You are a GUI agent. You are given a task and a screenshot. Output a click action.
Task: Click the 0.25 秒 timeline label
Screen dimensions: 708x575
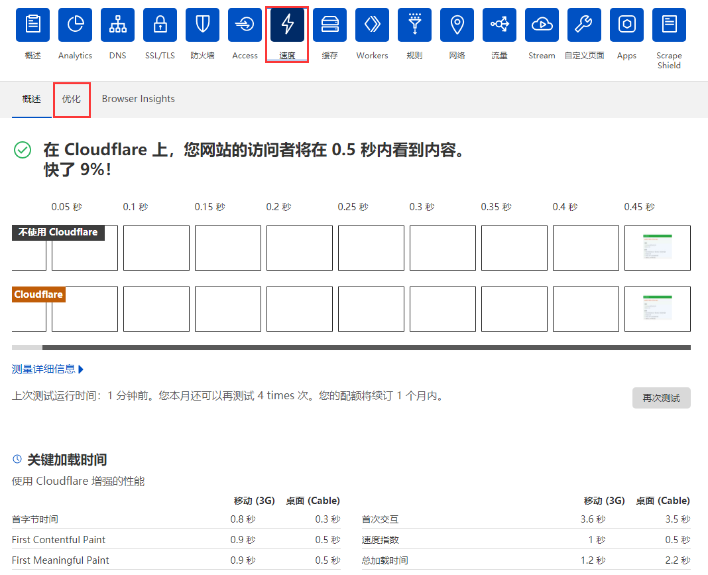(353, 207)
